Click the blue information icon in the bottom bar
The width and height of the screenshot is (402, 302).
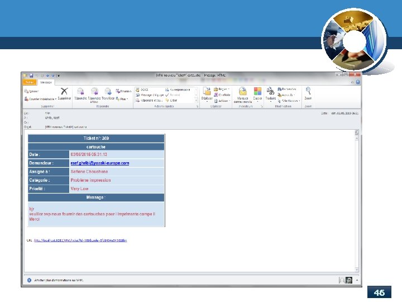tap(29, 280)
